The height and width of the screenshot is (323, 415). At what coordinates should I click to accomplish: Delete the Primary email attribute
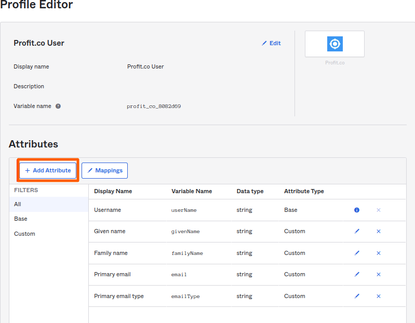pos(379,275)
